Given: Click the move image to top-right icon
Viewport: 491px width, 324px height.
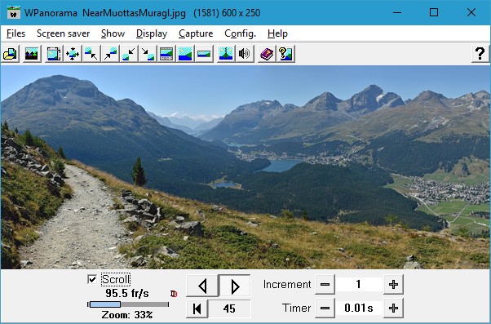Looking at the screenshot, I should [110, 54].
